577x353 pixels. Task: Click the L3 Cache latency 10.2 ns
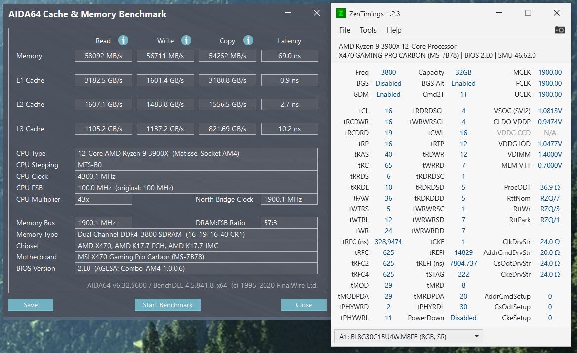point(290,129)
